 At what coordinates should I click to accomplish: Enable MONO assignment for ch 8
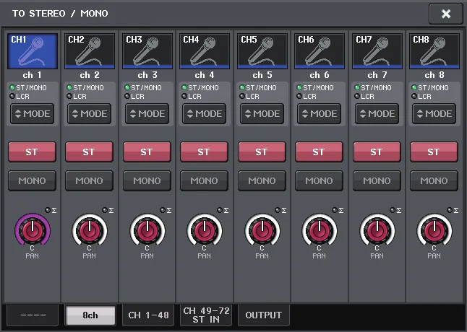[434, 180]
